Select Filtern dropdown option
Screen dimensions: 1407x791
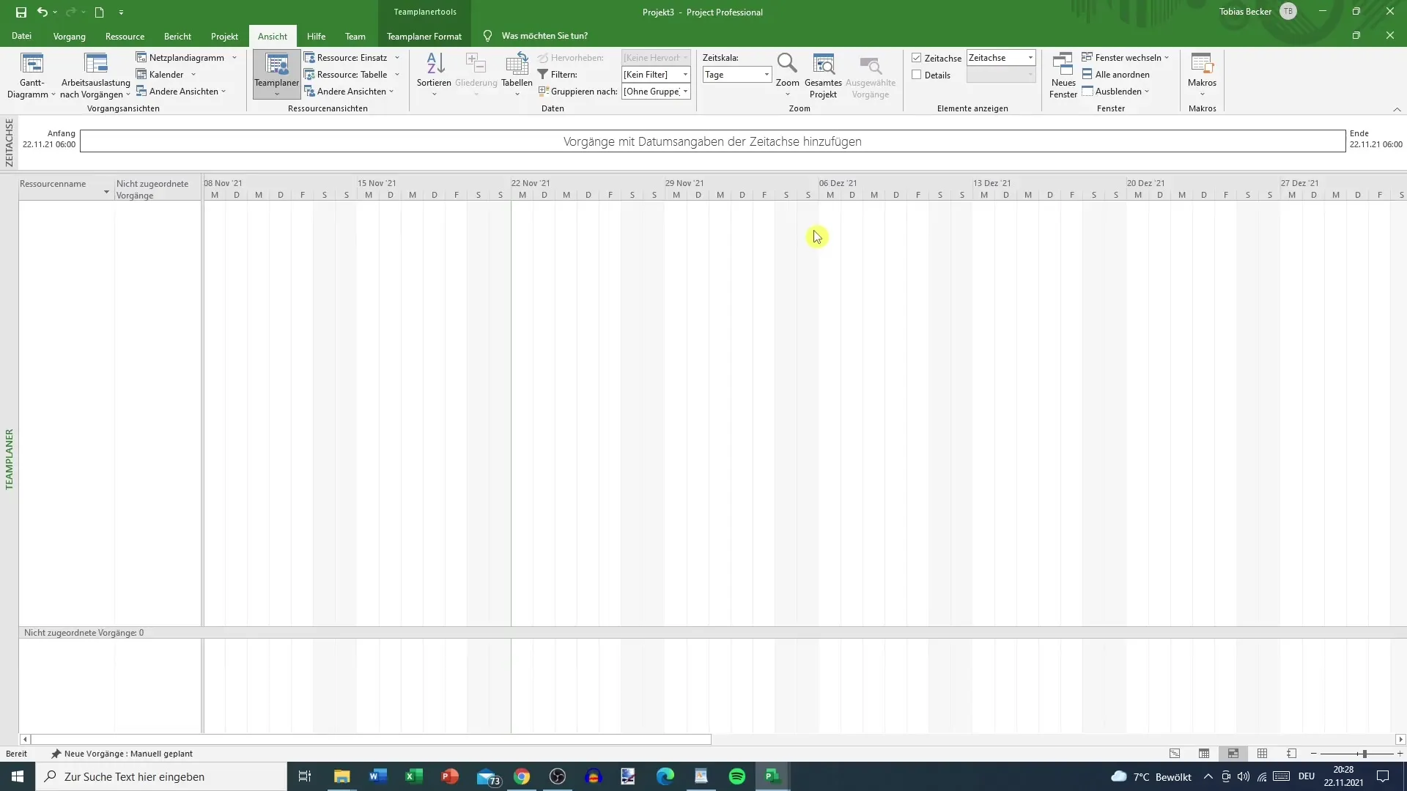(x=686, y=75)
